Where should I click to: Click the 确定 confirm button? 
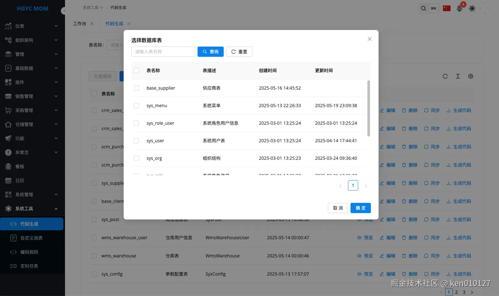click(x=361, y=208)
